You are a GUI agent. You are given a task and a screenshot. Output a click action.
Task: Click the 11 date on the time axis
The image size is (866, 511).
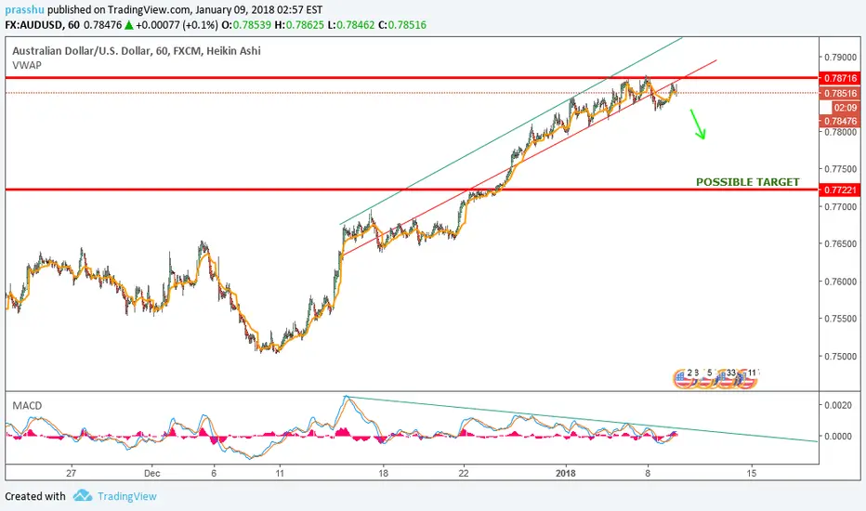[280, 473]
